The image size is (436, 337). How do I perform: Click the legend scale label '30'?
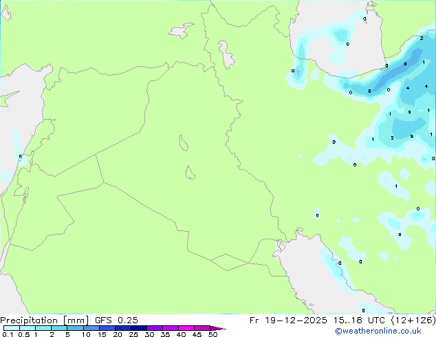point(149,334)
